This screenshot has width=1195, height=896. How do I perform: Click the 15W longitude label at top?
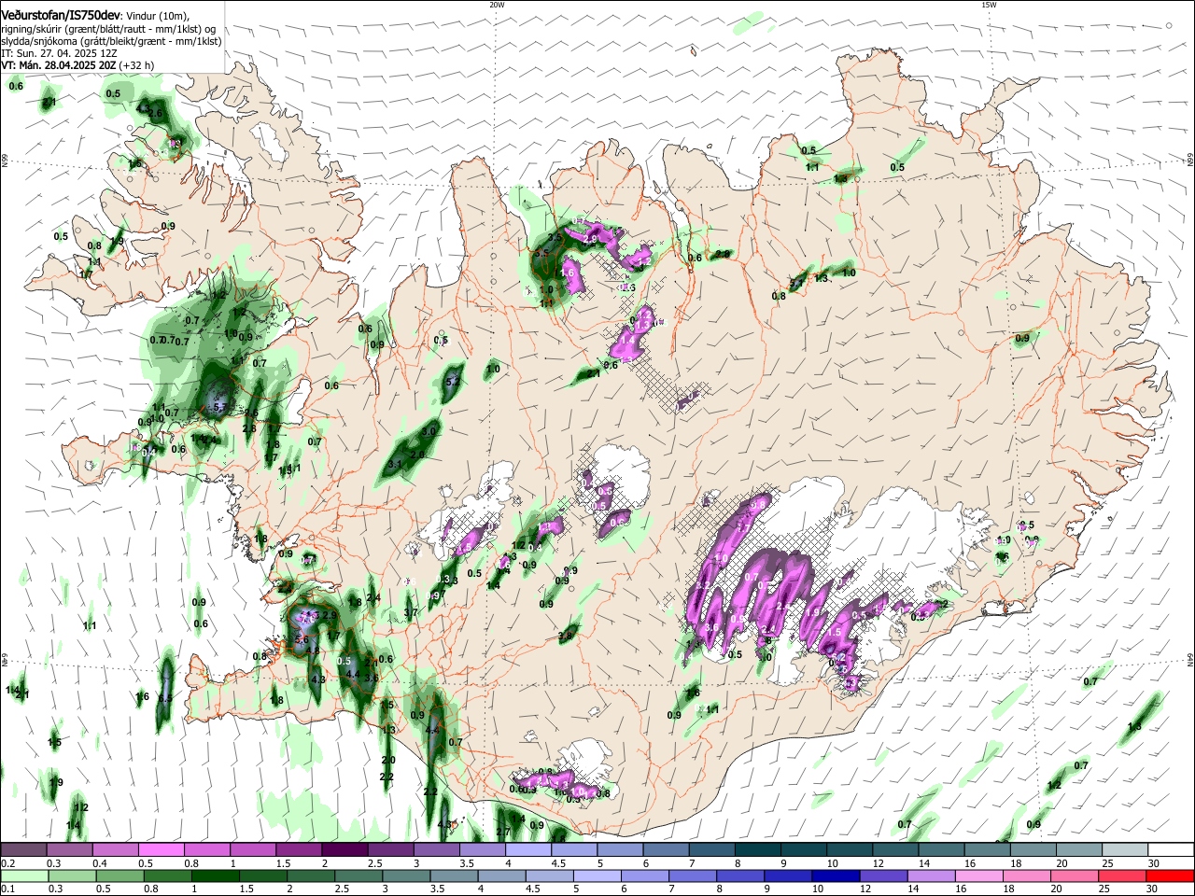point(989,5)
